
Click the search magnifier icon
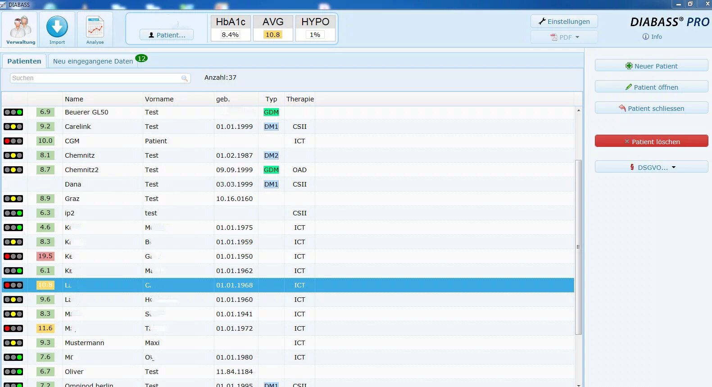[x=184, y=78]
